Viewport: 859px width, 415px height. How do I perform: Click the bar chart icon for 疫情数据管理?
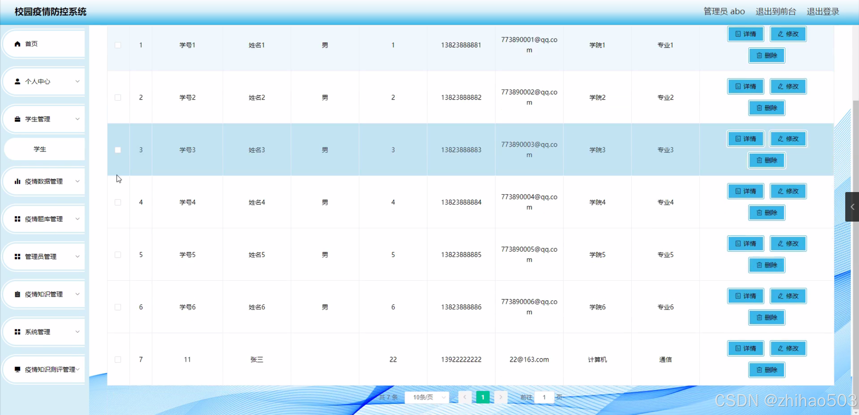[17, 181]
